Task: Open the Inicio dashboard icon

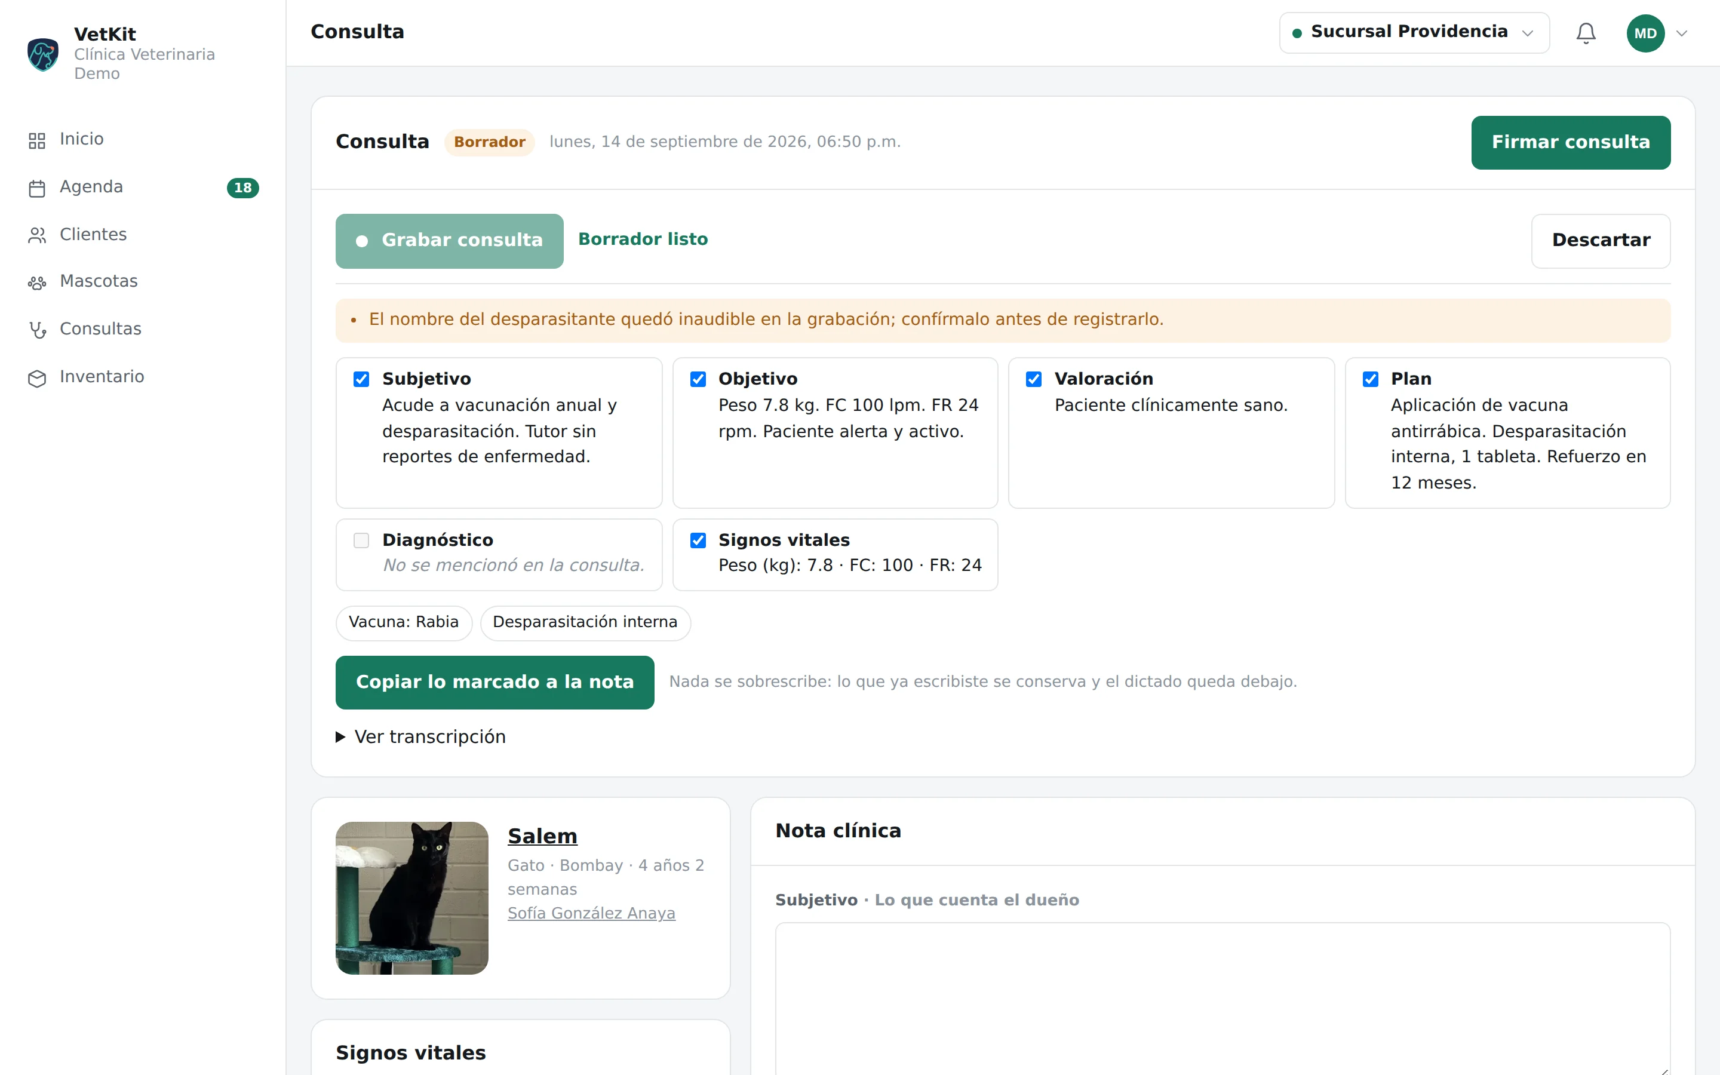Action: point(37,140)
